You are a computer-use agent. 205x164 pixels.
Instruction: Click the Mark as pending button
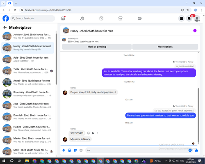(x=97, y=47)
